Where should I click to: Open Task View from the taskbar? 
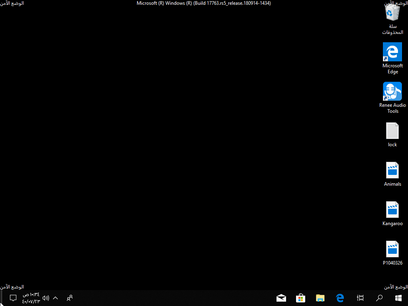(360, 298)
